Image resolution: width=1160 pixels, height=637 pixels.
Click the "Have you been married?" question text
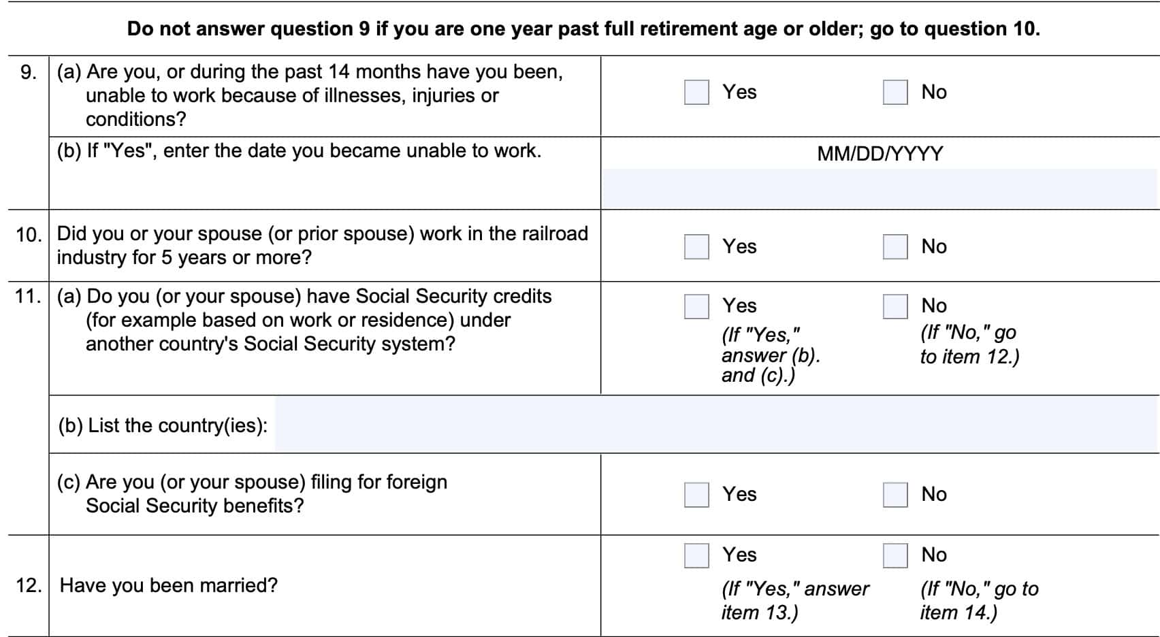[168, 585]
